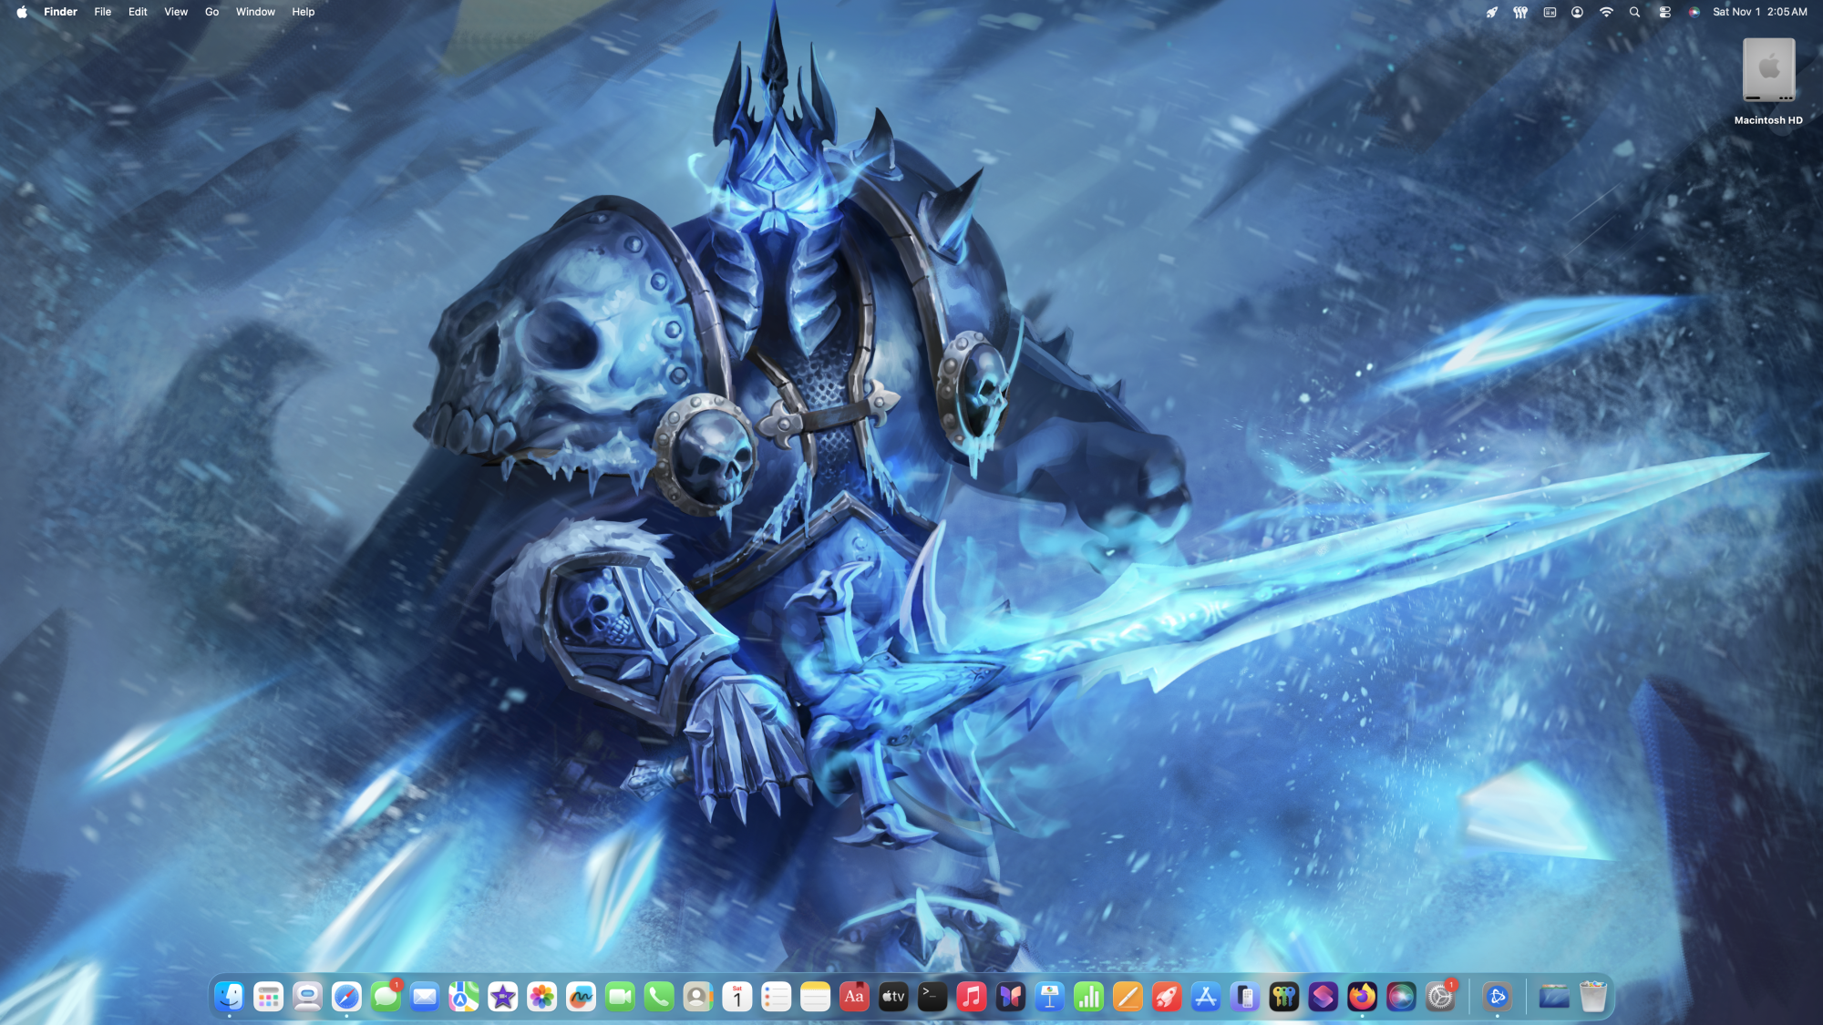This screenshot has width=1823, height=1025.
Task: Activate Siri from the menu bar
Action: point(1694,12)
